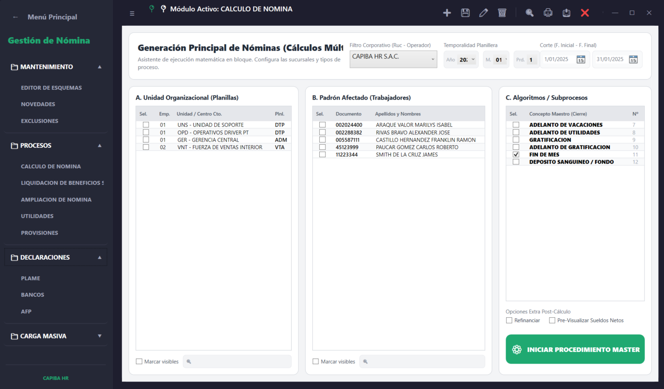664x389 pixels.
Task: Open the calendar for the initial cutoff date
Action: tap(581, 59)
